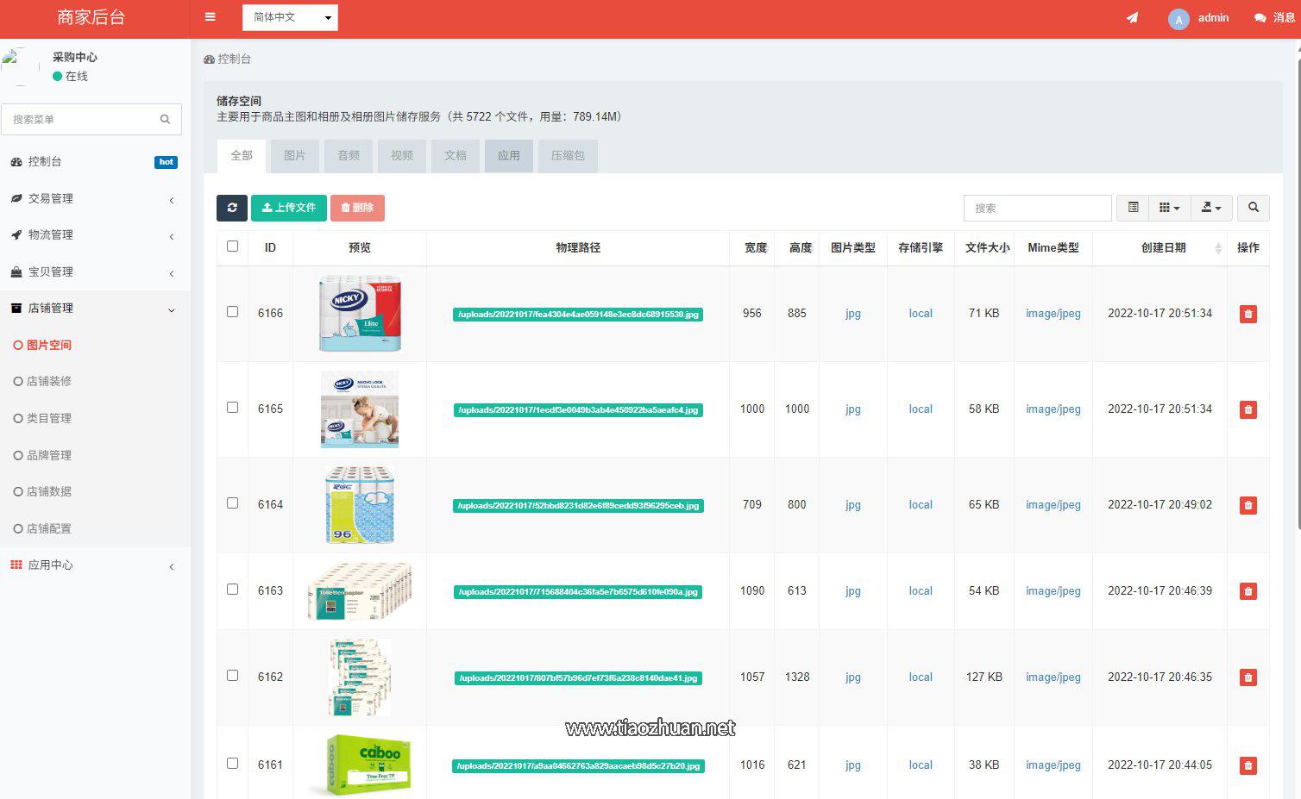Open the 控制台 sidebar item
The image size is (1301, 799).
[95, 161]
